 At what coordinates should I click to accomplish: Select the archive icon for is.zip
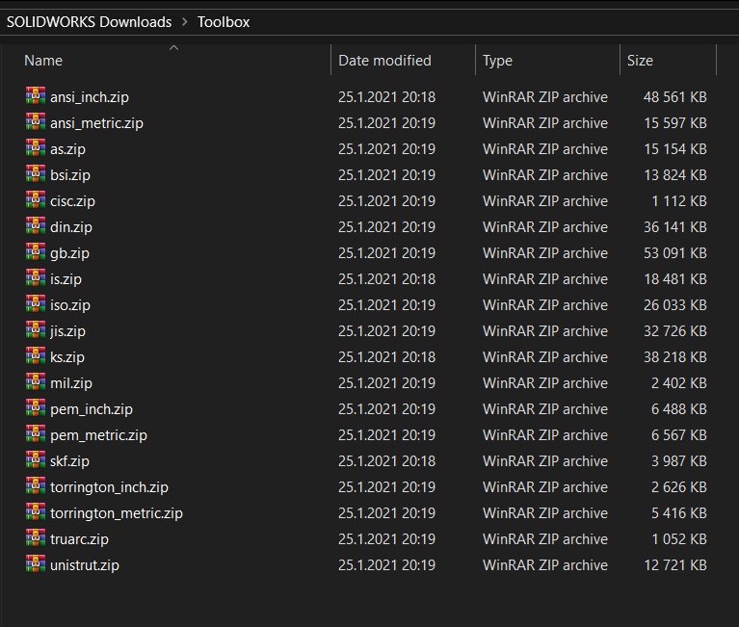pyautogui.click(x=36, y=277)
